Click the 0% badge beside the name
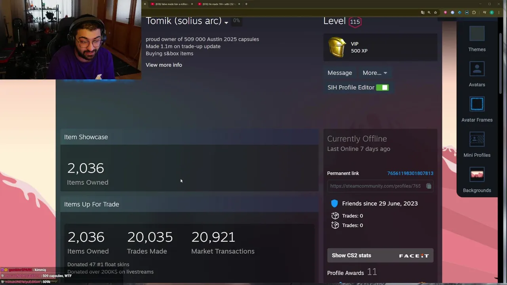Screen dimensions: 507x285 click(236, 21)
